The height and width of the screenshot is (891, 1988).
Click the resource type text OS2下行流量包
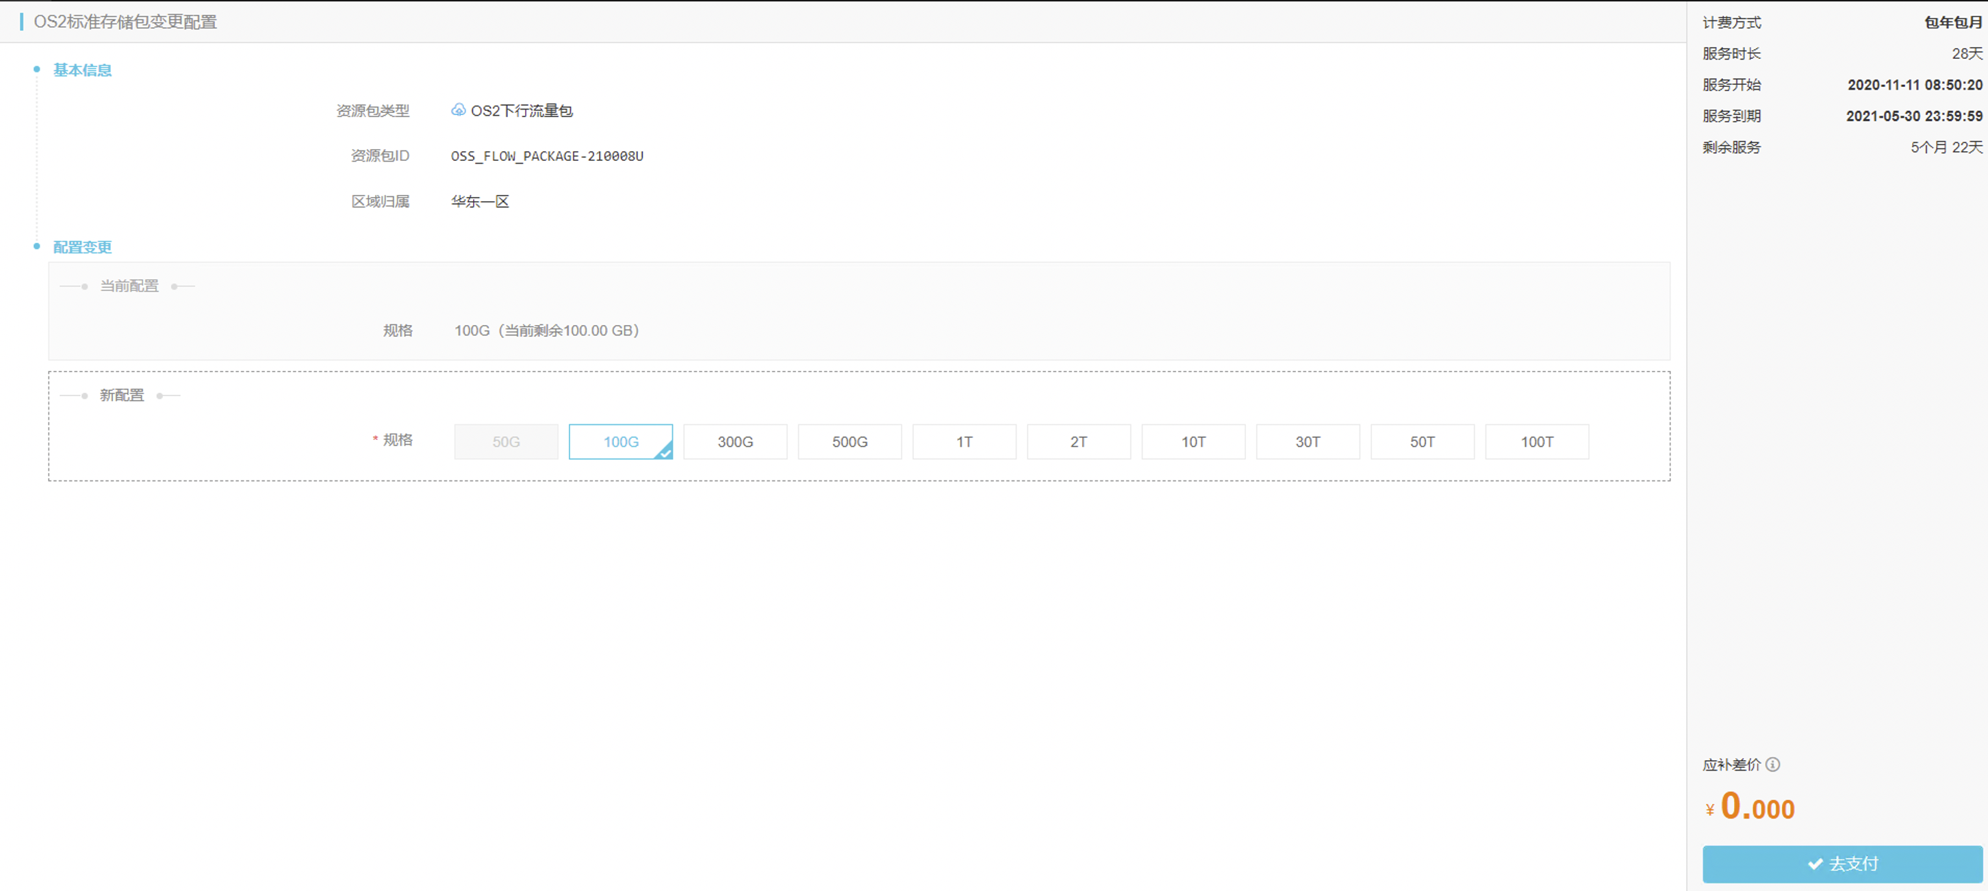click(522, 111)
